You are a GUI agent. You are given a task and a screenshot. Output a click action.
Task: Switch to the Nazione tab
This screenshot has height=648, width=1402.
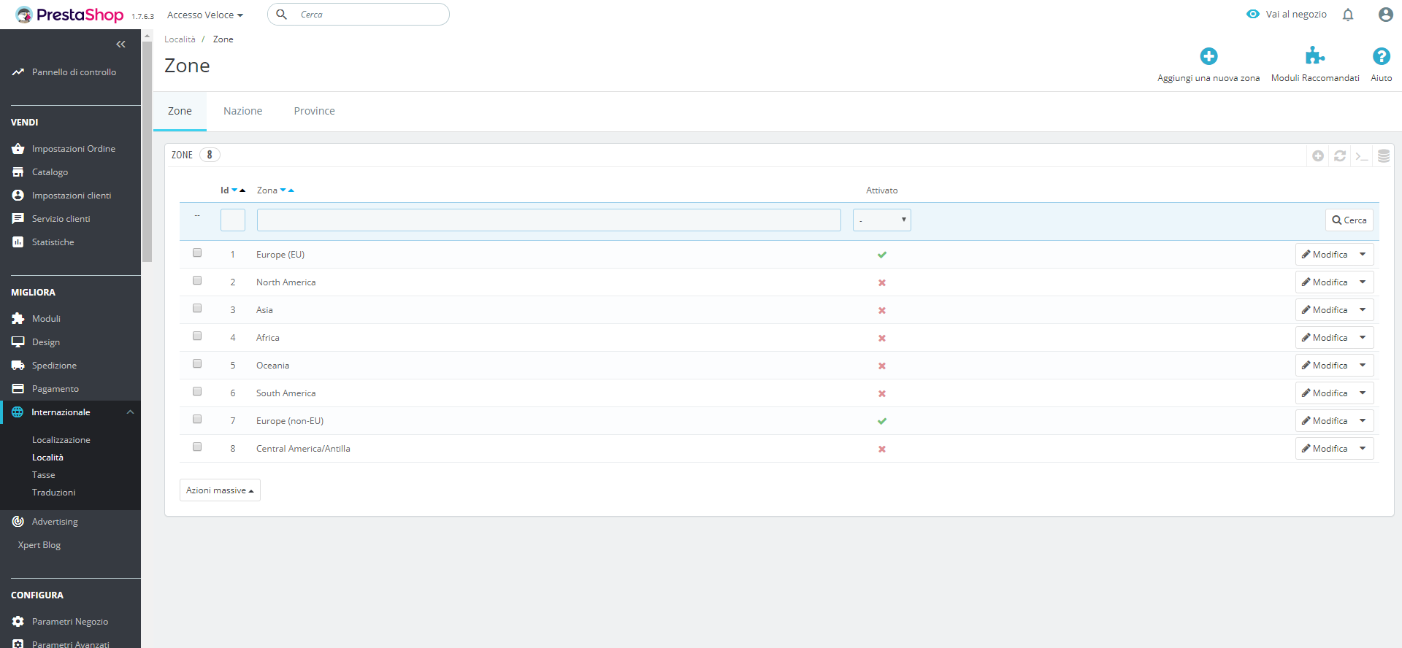[x=243, y=111]
